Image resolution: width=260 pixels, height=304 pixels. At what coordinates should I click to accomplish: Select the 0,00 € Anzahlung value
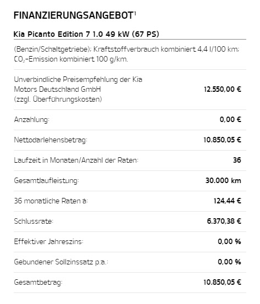pos(230,119)
